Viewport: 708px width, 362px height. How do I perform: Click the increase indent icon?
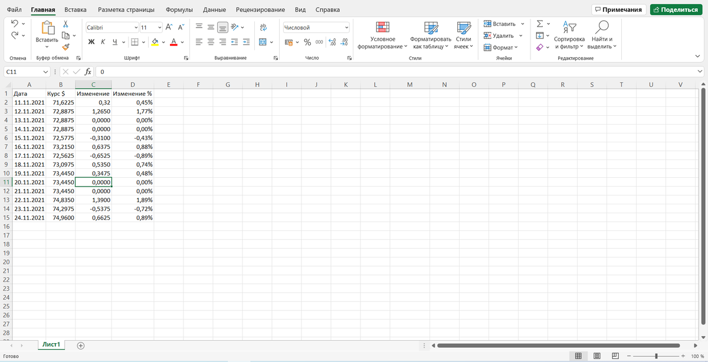[247, 42]
